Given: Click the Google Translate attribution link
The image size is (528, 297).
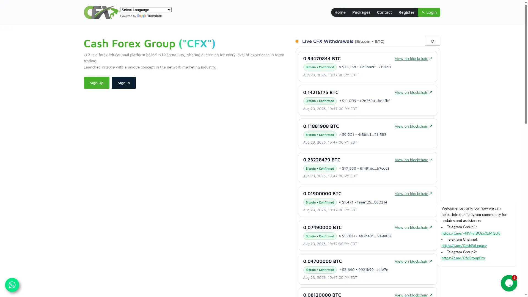Looking at the screenshot, I should pos(149,16).
